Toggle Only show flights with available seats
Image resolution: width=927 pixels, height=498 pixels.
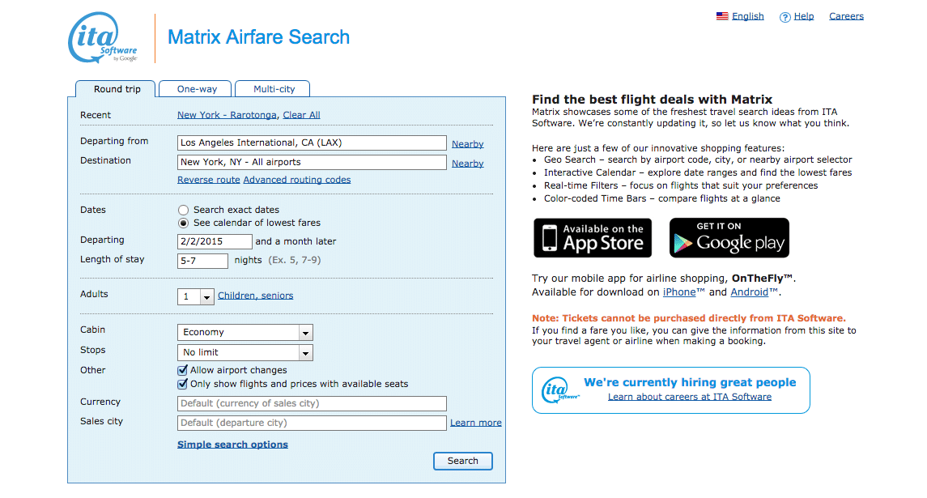pyautogui.click(x=183, y=384)
